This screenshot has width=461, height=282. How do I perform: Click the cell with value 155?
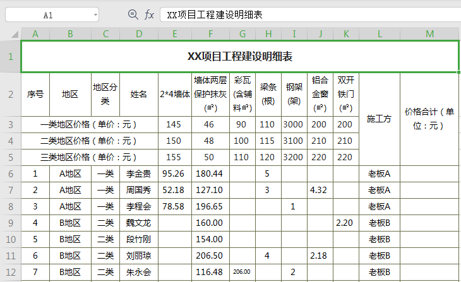(x=175, y=158)
